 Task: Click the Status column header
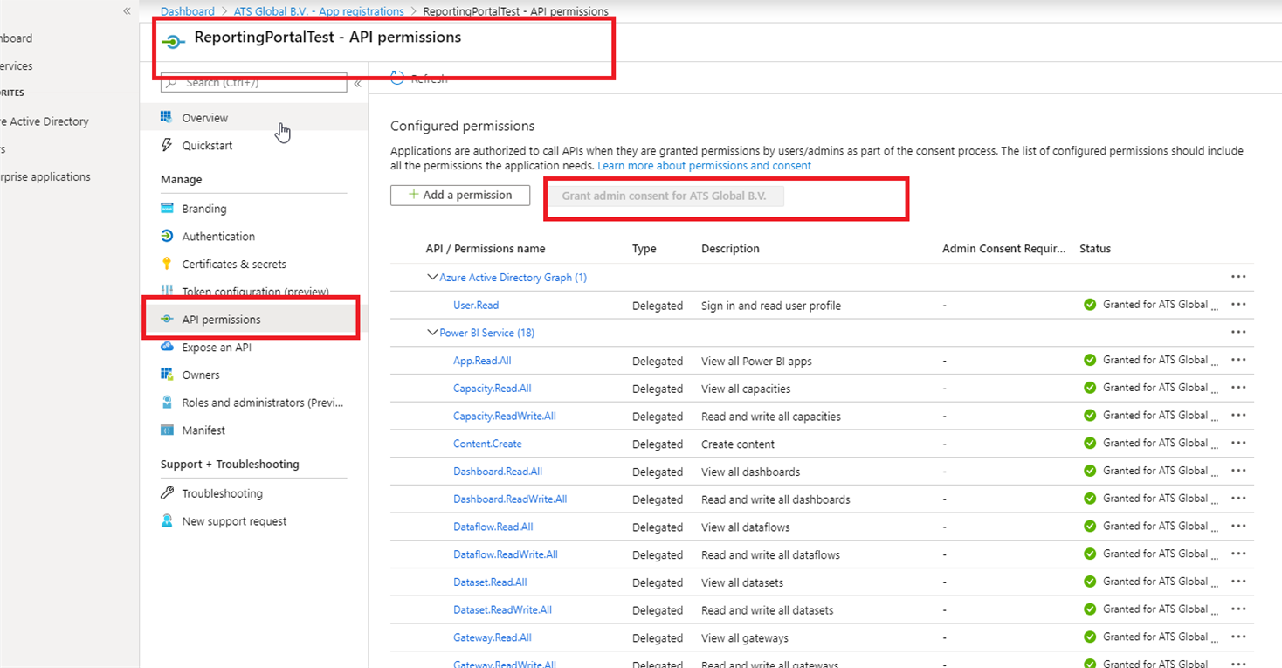1095,249
